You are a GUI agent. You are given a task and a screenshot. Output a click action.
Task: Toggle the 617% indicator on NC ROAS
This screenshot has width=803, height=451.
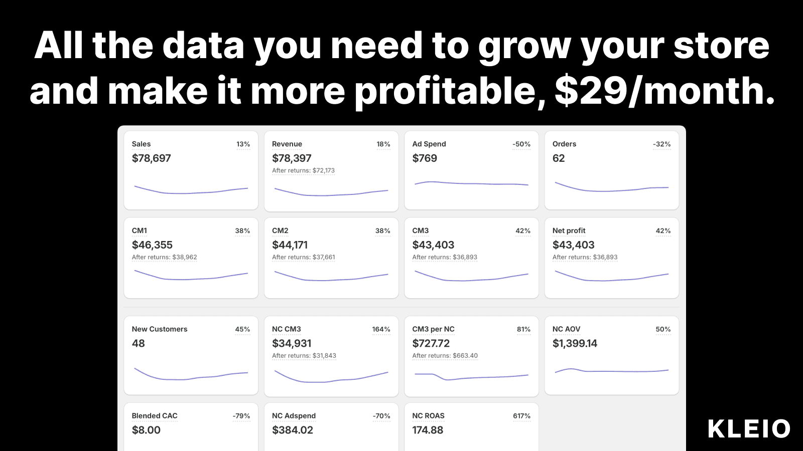[x=521, y=415]
